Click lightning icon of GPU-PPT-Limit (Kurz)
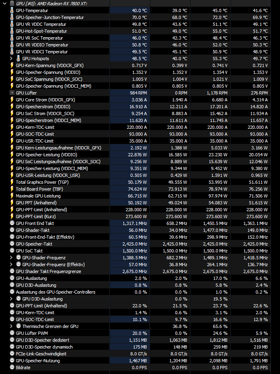280x374 pixels. click(x=12, y=216)
